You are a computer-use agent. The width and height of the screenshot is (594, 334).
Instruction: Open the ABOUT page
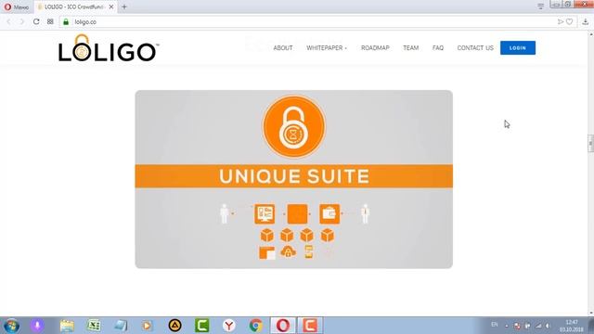pos(283,48)
